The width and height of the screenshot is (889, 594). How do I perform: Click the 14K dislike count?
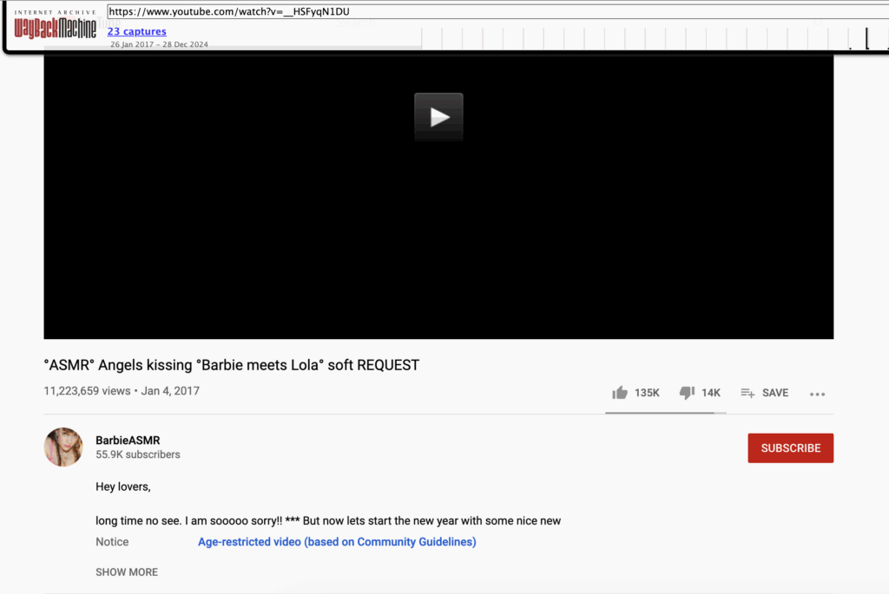pyautogui.click(x=711, y=393)
